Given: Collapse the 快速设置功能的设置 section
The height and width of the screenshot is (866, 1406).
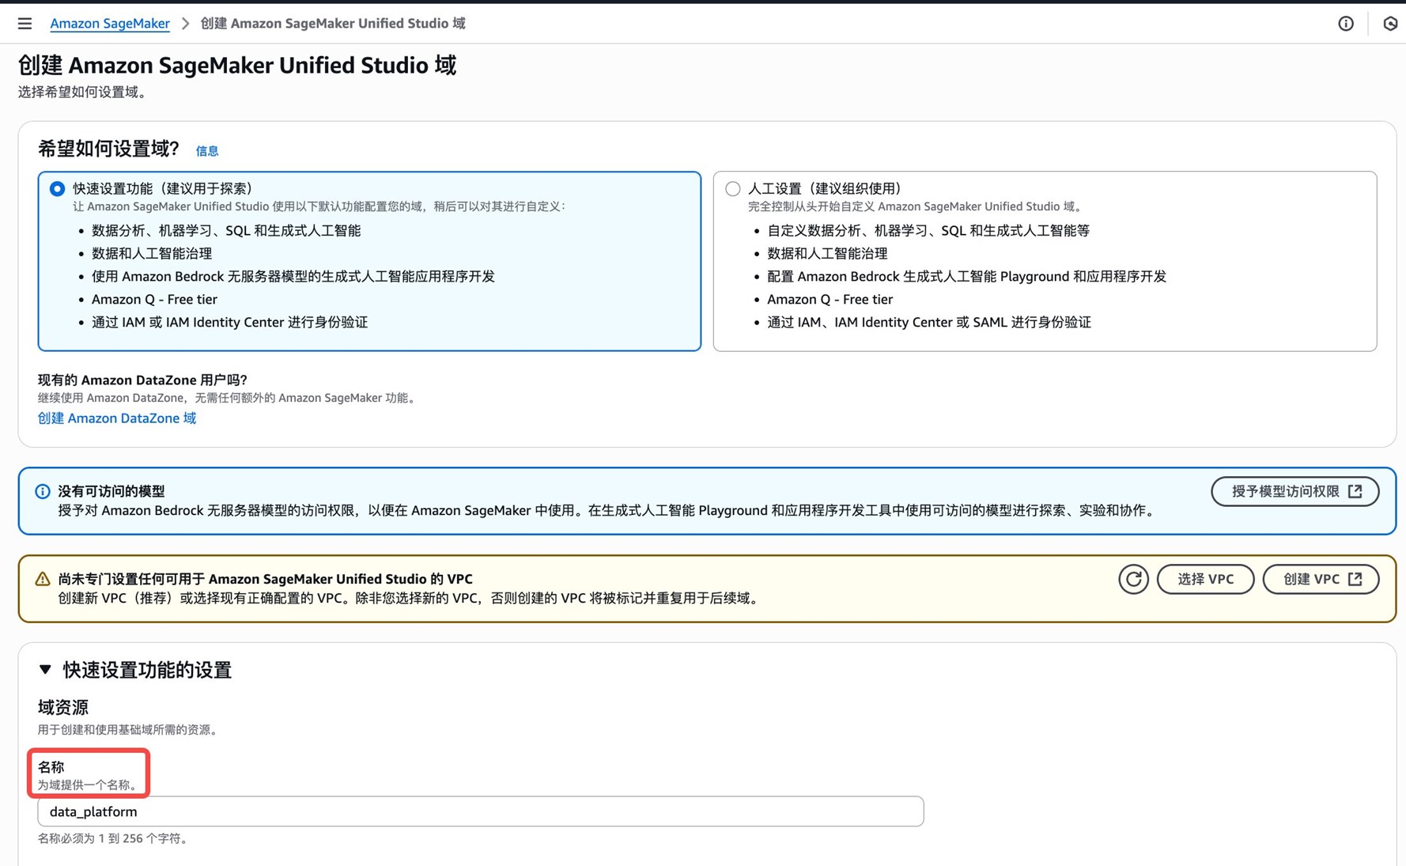Looking at the screenshot, I should coord(45,670).
